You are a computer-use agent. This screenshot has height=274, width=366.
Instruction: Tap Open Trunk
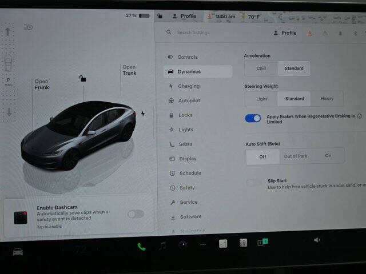(129, 70)
